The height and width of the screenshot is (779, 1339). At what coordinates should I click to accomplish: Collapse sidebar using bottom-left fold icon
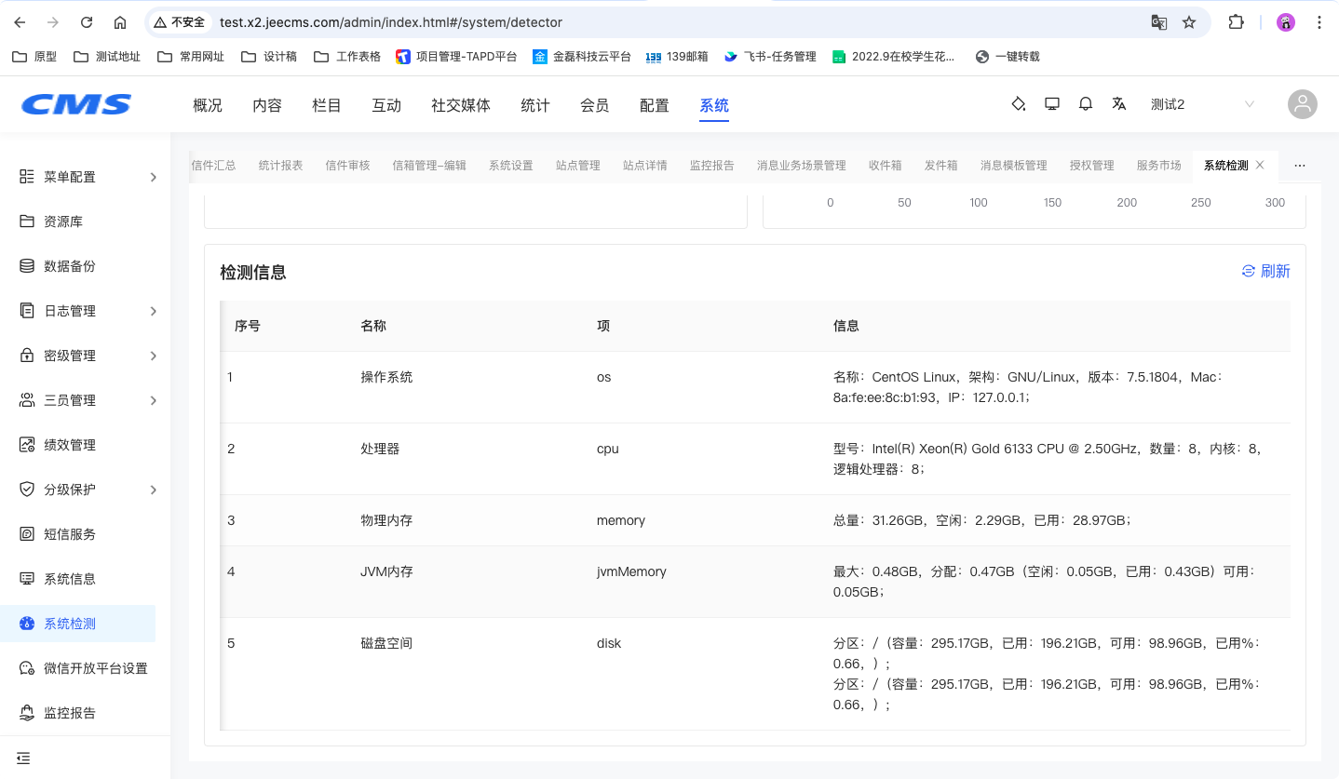pyautogui.click(x=23, y=758)
